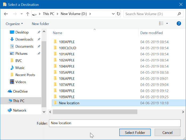186x140 pixels.
Task: Select Desktop in the navigation pane
Action: click(x=22, y=32)
